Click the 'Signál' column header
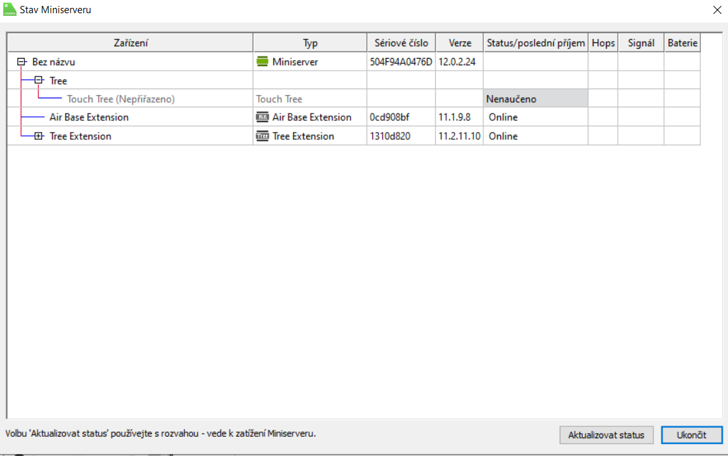This screenshot has width=728, height=456. [x=641, y=43]
